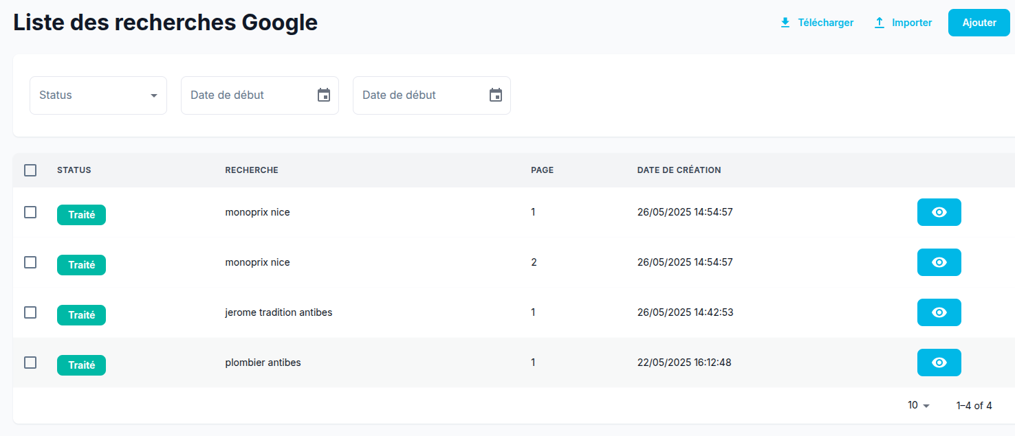Check the box for plombier antibes row
This screenshot has width=1015, height=436.
click(x=30, y=363)
